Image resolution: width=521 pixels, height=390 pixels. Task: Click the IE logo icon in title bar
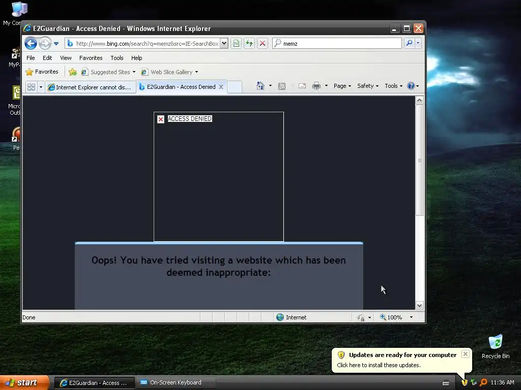pyautogui.click(x=27, y=28)
